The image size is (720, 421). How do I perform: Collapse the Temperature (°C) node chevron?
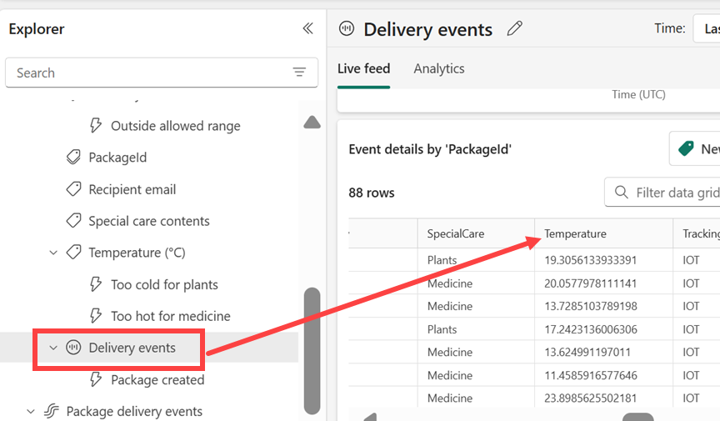pyautogui.click(x=53, y=253)
